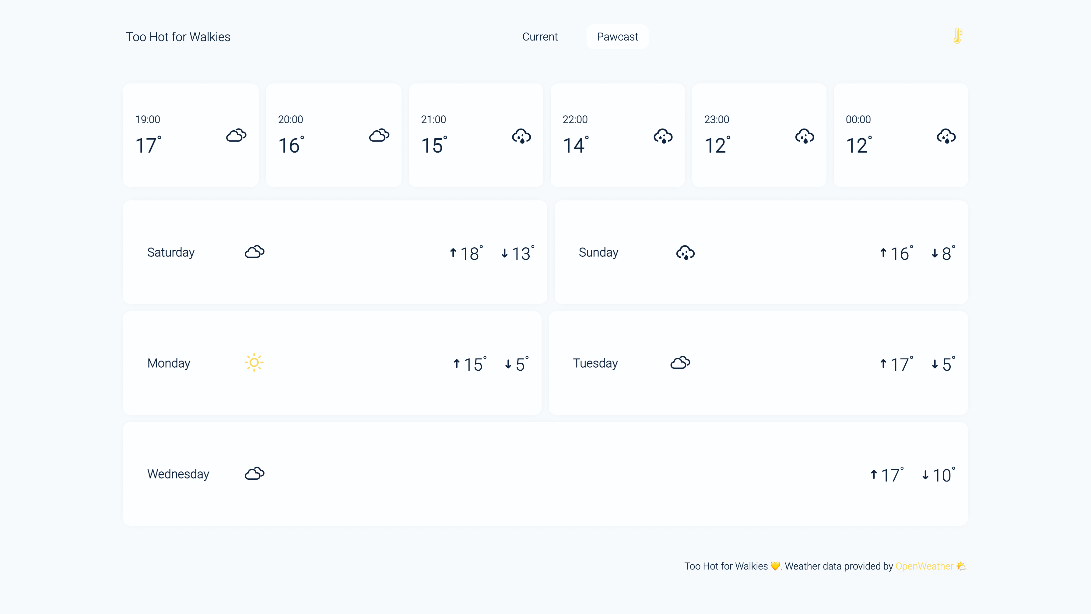This screenshot has width=1091, height=614.
Task: Click the Monday day label
Action: [169, 363]
